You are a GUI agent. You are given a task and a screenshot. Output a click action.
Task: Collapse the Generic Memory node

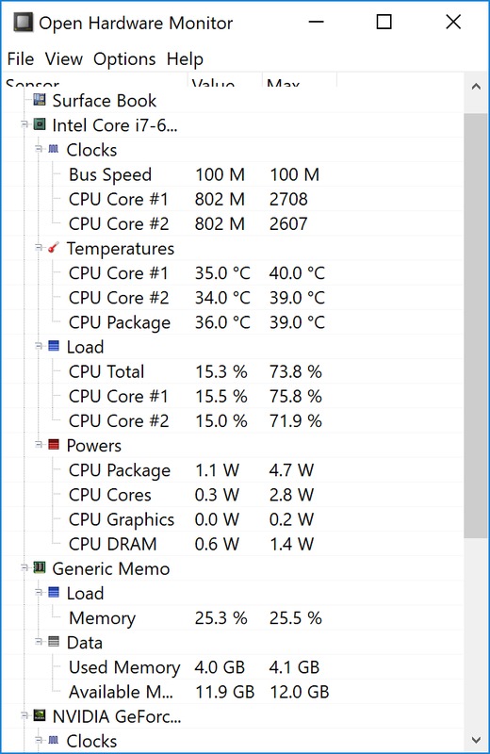coord(24,568)
